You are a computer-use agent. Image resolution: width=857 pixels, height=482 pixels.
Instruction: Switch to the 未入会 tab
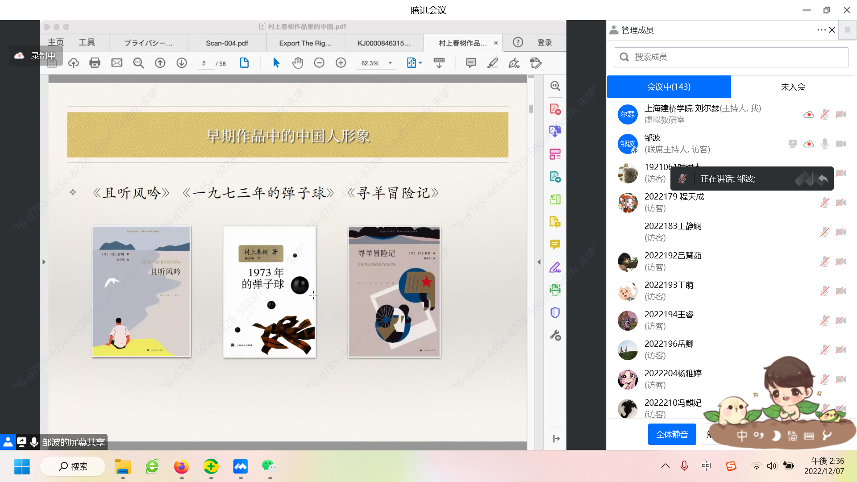pos(793,87)
